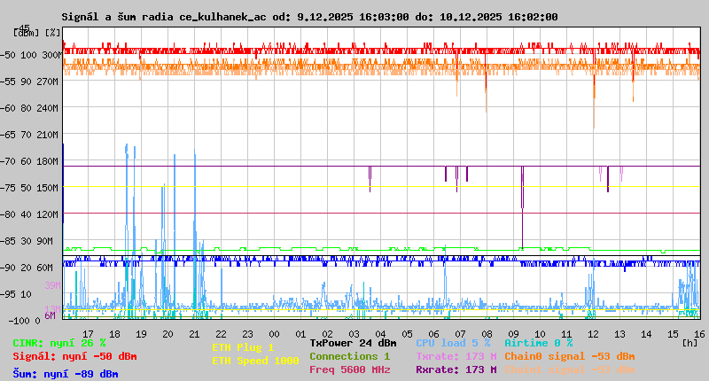
Task: Click the hour label '00' on time axis
Action: pyautogui.click(x=274, y=334)
